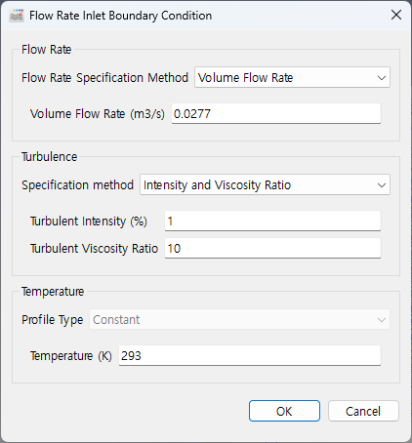The image size is (412, 443).
Task: Focus the Turbulent Viscosity Ratio field
Action: click(272, 248)
